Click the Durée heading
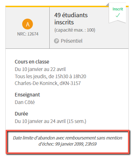This screenshot has height=156, width=133. point(21,114)
